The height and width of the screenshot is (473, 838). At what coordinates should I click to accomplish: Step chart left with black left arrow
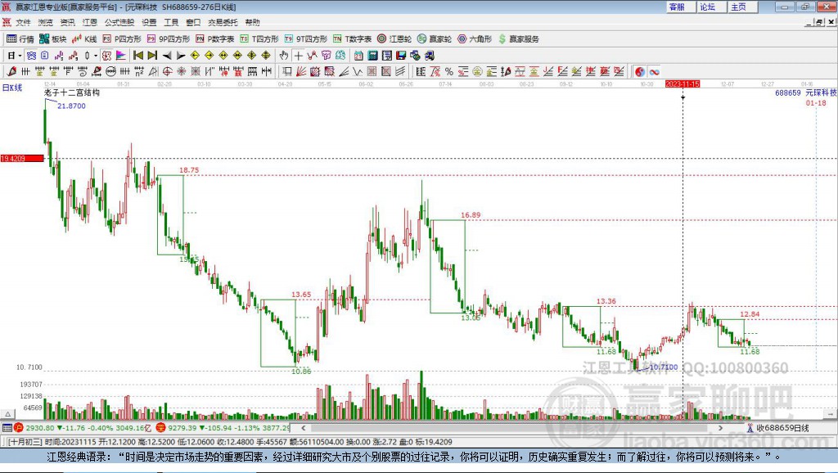tap(167, 56)
